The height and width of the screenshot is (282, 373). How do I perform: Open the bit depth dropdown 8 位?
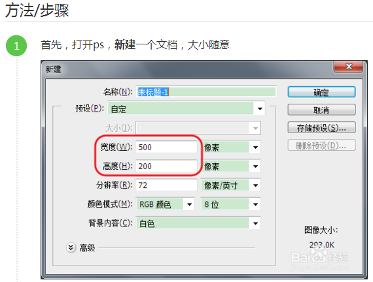click(231, 204)
